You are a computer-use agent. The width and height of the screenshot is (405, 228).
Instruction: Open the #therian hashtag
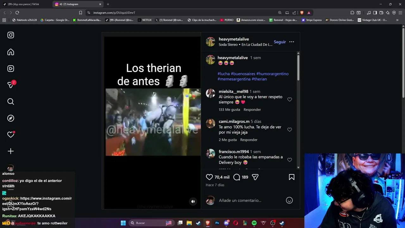click(x=259, y=79)
